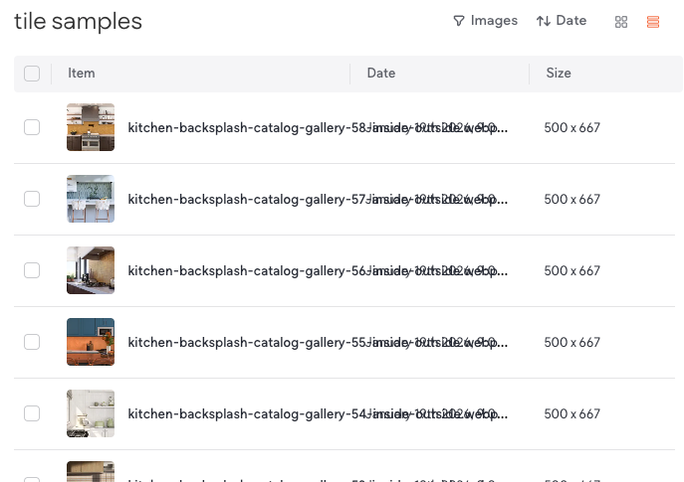684x482 pixels.
Task: Switch to grid view layout
Action: pyautogui.click(x=621, y=22)
